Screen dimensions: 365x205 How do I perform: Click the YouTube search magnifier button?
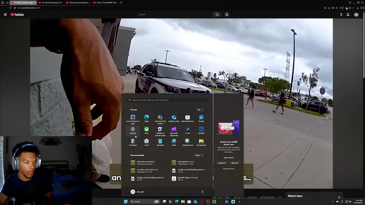click(x=217, y=14)
